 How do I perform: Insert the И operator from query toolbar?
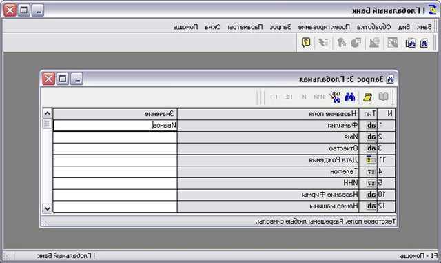(x=305, y=97)
